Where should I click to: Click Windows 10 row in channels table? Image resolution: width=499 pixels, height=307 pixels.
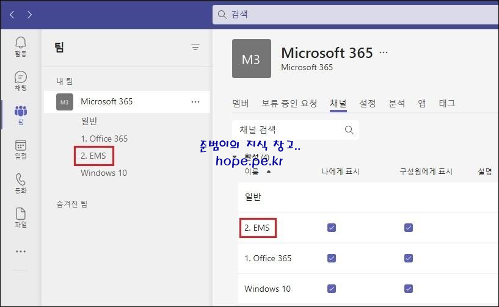pyautogui.click(x=368, y=289)
